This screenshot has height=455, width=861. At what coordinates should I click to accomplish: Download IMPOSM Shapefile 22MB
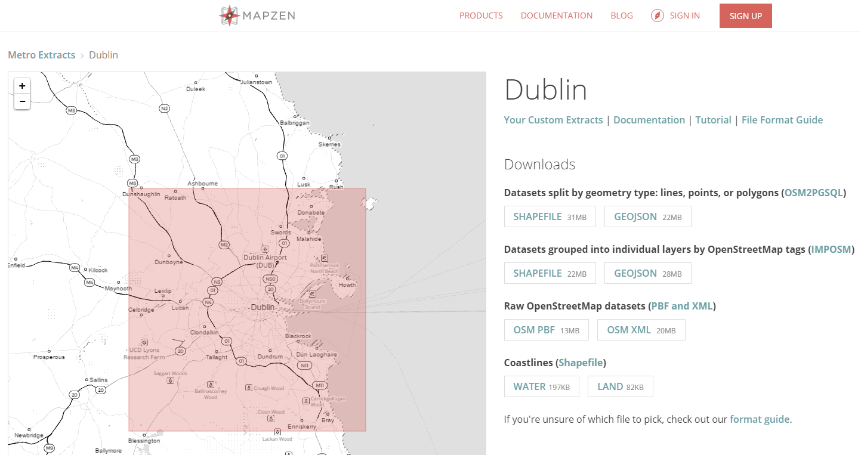pyautogui.click(x=550, y=273)
